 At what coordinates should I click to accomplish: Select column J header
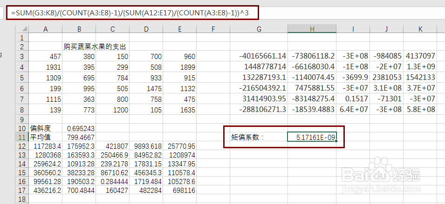point(387,29)
